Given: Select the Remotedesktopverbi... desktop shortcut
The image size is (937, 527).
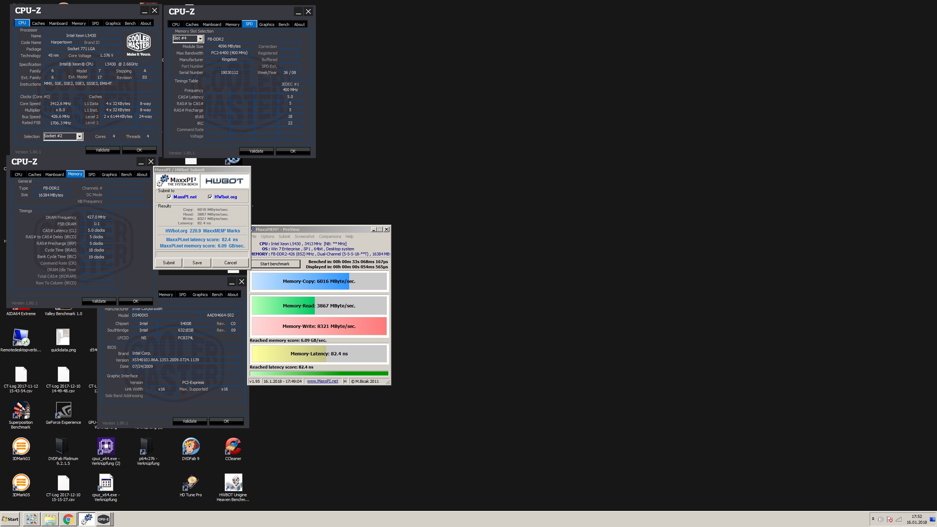Looking at the screenshot, I should (21, 340).
